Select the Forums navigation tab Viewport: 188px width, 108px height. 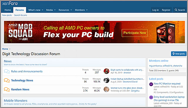[x=20, y=10]
